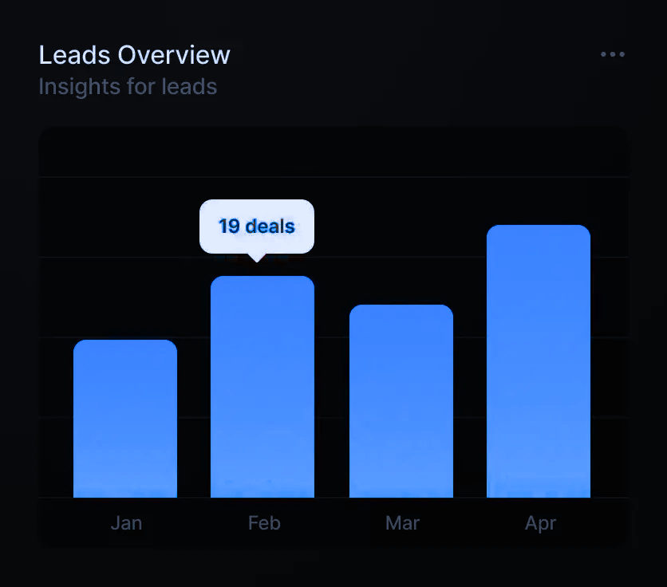
Task: Select the tallest Apr bar
Action: click(539, 361)
